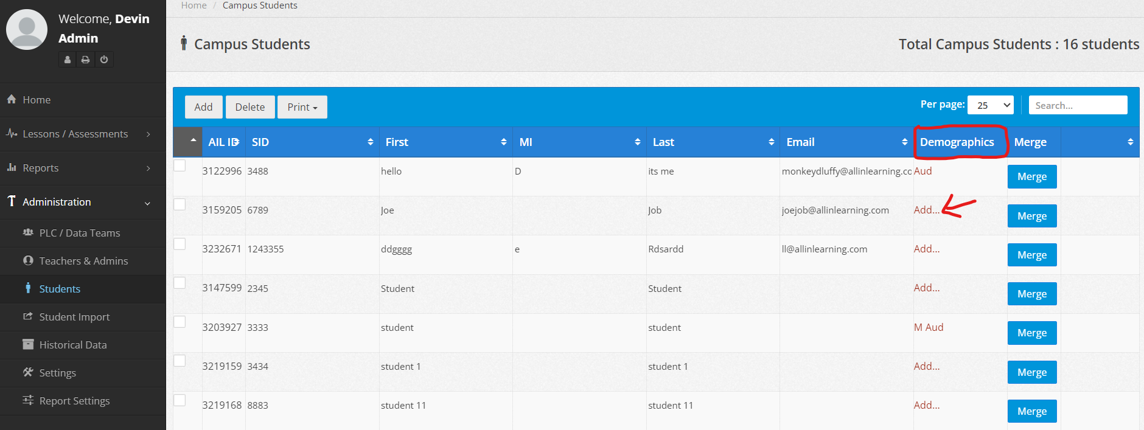Viewport: 1144px width, 430px height.
Task: Check the box for student 3122996
Action: pyautogui.click(x=180, y=165)
